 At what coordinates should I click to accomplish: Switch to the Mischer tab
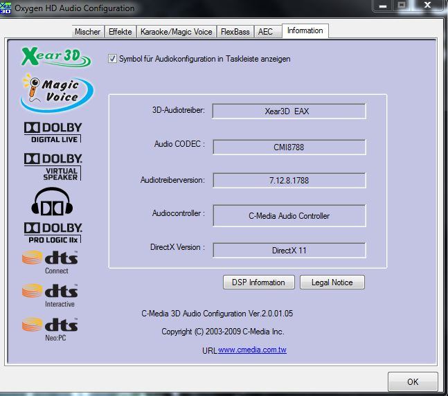pyautogui.click(x=88, y=31)
